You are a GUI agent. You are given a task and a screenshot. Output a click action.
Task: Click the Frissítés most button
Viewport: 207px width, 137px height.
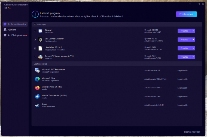tap(186, 14)
